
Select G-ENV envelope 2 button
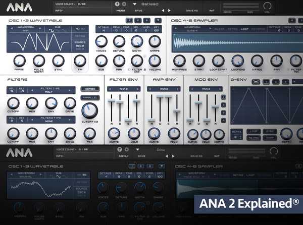(x=276, y=82)
